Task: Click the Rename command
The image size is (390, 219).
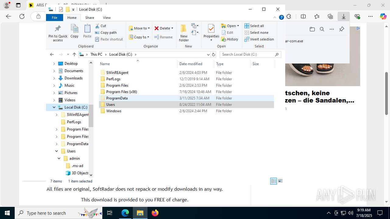Action: (164, 37)
